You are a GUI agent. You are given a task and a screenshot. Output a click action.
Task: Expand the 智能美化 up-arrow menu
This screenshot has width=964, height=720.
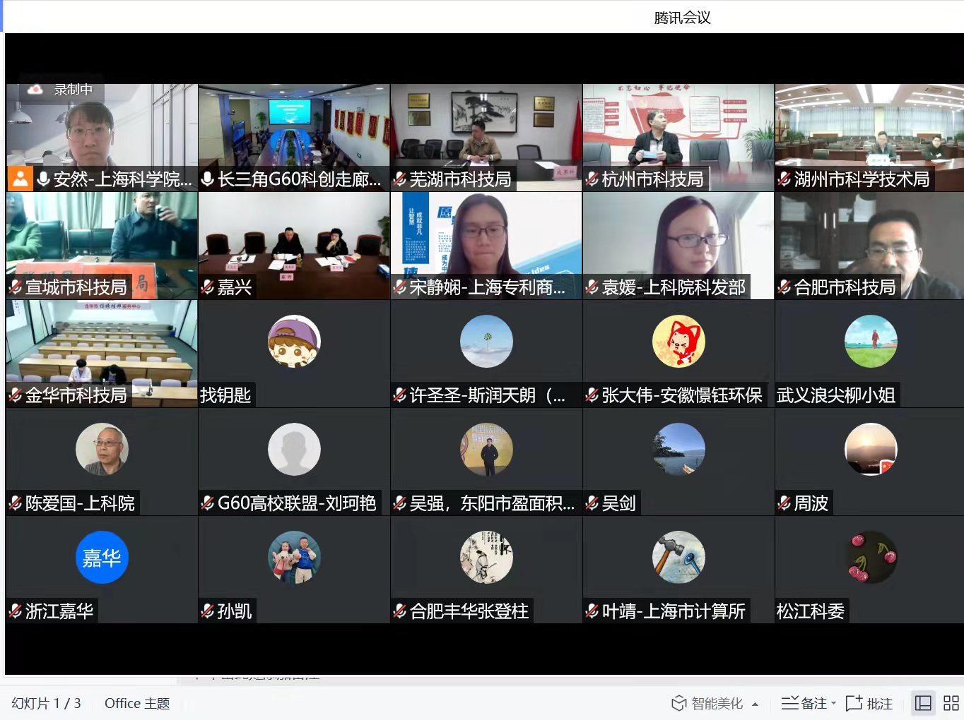pos(756,704)
